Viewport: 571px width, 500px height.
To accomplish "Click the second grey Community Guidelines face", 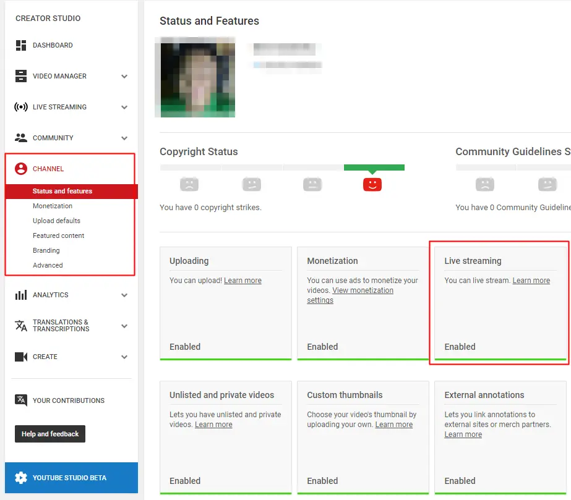I will tap(547, 184).
